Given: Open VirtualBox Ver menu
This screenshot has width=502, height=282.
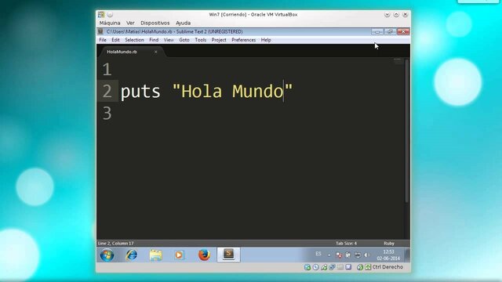Looking at the screenshot, I should (130, 23).
